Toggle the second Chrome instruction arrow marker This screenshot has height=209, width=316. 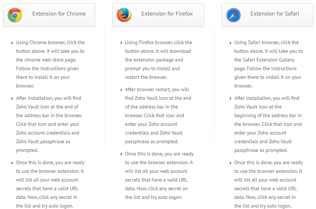pos(12,98)
